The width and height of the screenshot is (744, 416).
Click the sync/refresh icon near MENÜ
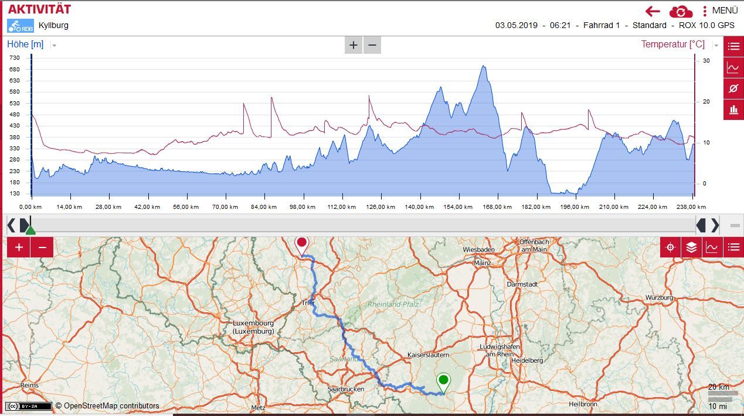pyautogui.click(x=680, y=11)
